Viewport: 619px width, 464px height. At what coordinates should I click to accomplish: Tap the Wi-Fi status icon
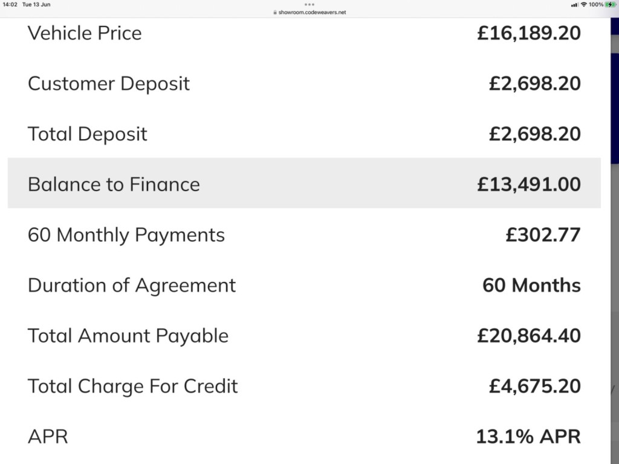click(x=583, y=4)
